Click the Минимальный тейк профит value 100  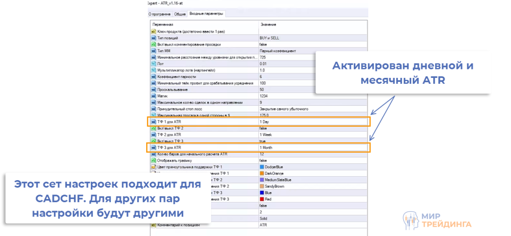point(262,83)
